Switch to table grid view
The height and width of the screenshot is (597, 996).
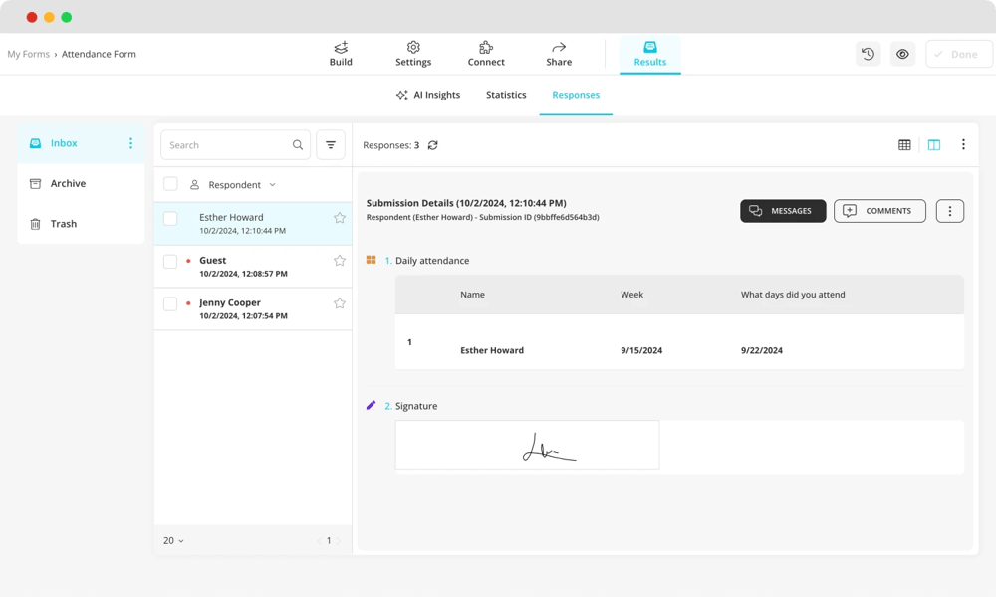pyautogui.click(x=904, y=145)
